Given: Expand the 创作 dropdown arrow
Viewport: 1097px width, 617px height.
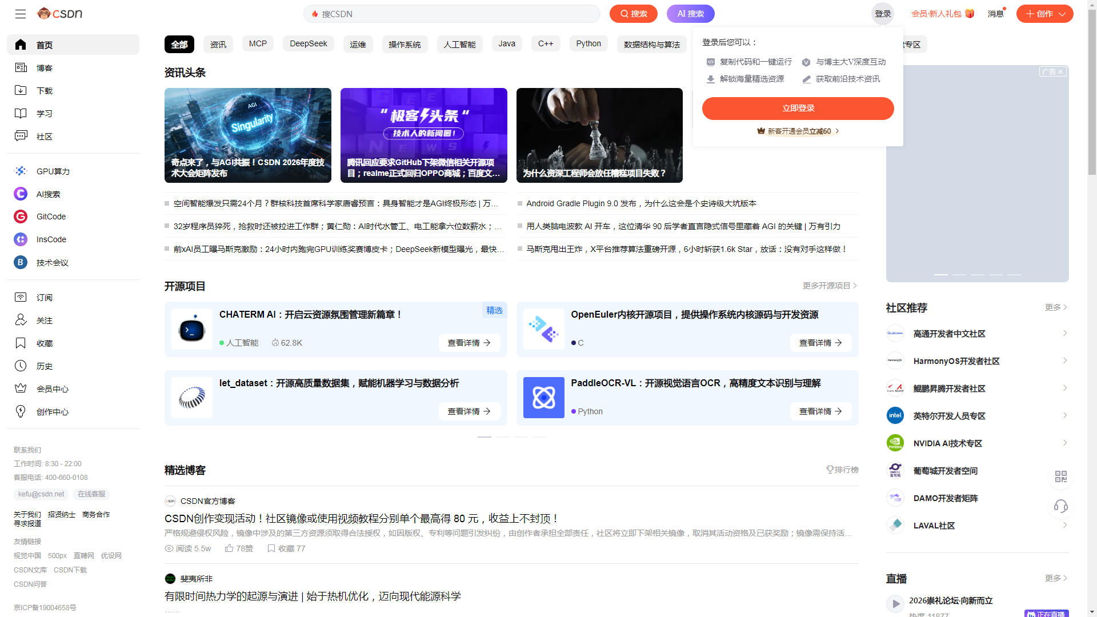Looking at the screenshot, I should tap(1062, 14).
